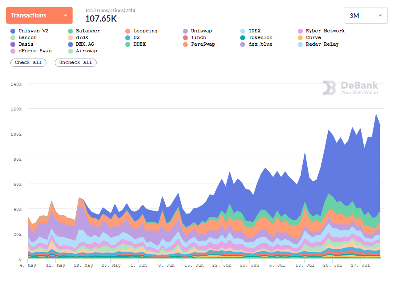The image size is (394, 282).
Task: Hide the Airswap series via its legend label
Action: pyautogui.click(x=86, y=51)
